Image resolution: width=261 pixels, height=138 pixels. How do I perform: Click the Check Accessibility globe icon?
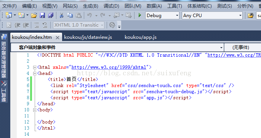112,25
